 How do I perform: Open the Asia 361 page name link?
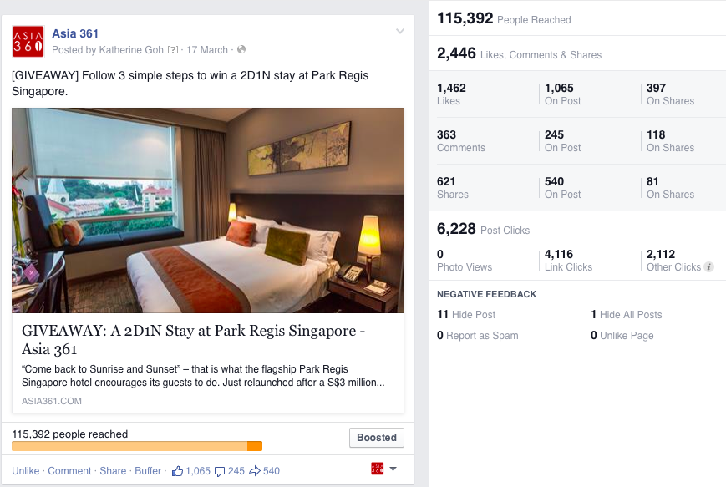tap(75, 33)
